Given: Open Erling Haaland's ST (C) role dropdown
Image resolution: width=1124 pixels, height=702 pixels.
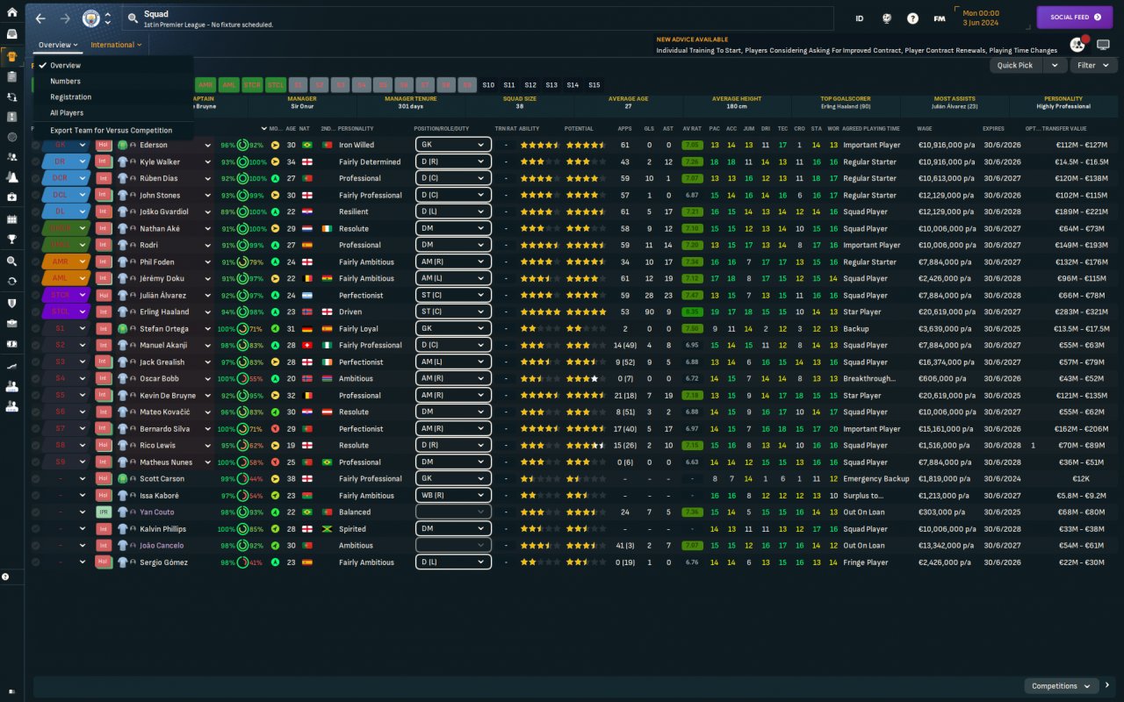Looking at the screenshot, I should coord(453,312).
